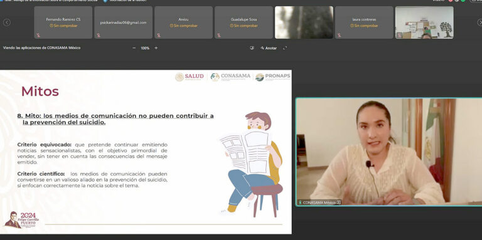Pop out shared content window icon
The width and height of the screenshot is (482, 240).
[252, 48]
